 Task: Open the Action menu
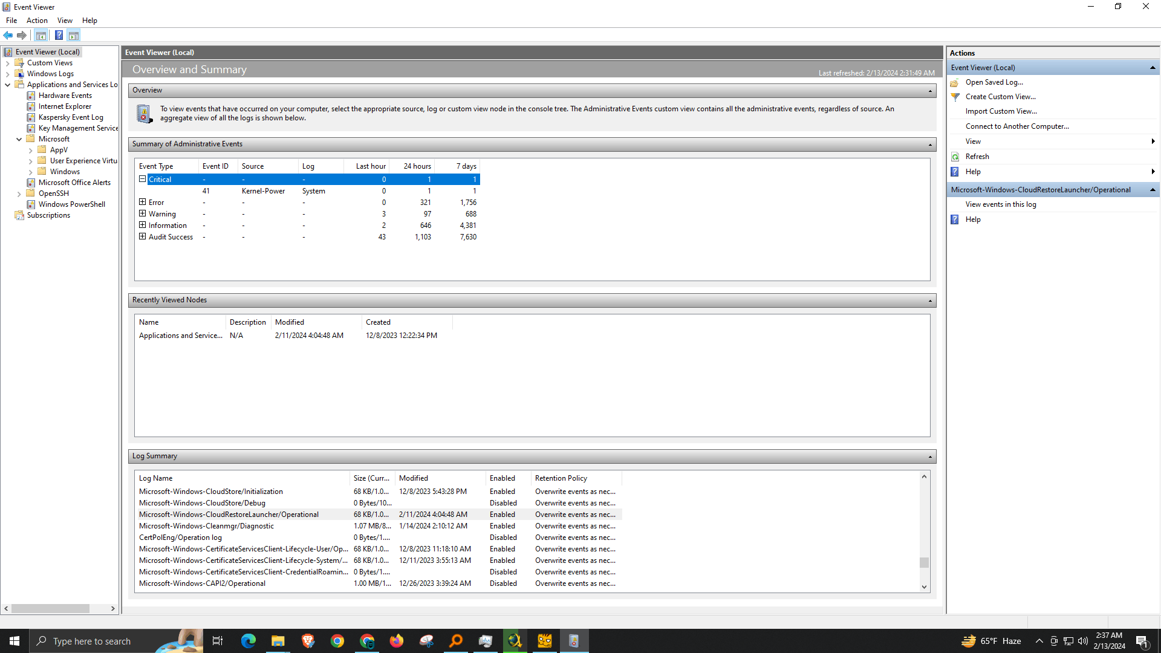[x=37, y=21]
